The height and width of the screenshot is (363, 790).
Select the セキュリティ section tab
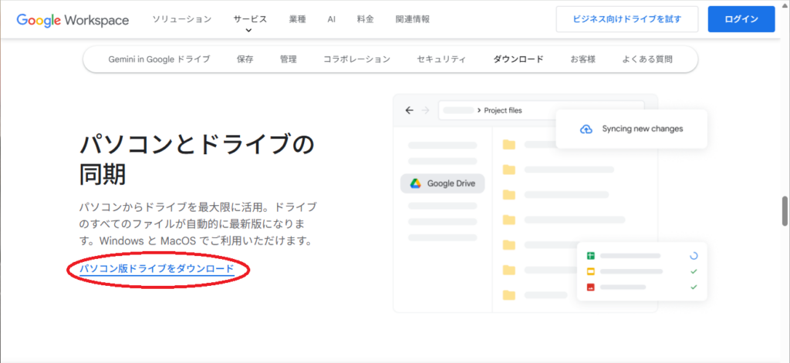click(x=441, y=59)
